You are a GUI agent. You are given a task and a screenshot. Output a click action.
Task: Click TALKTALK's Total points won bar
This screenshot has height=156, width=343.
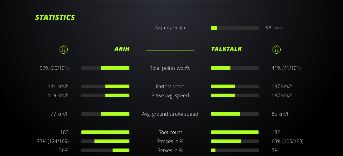pyautogui.click(x=235, y=68)
